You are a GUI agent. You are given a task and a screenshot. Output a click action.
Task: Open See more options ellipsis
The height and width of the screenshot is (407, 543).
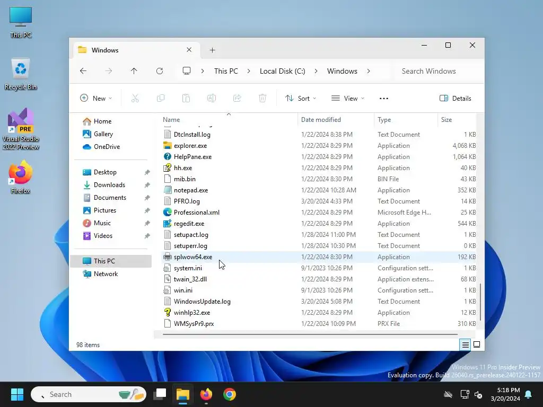click(x=384, y=98)
